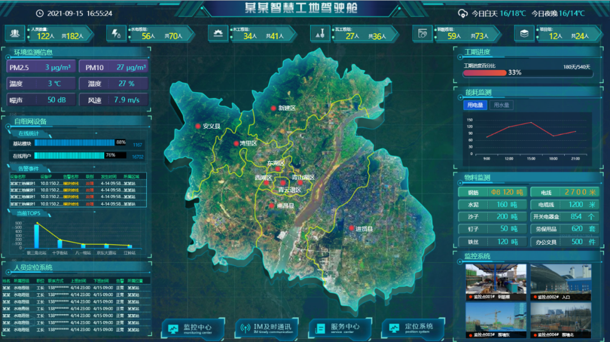Viewport: 610px width, 342px height.
Task: Select the 沙子 200 吨 material tile
Action: click(x=493, y=217)
